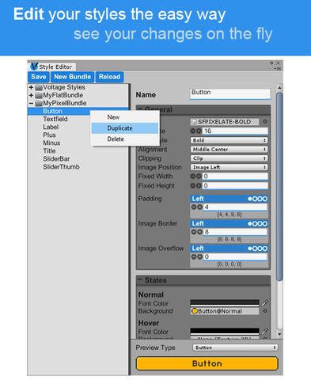Viewport: 311px width, 380px height.
Task: Click the scrollbar up arrow
Action: coord(279,88)
